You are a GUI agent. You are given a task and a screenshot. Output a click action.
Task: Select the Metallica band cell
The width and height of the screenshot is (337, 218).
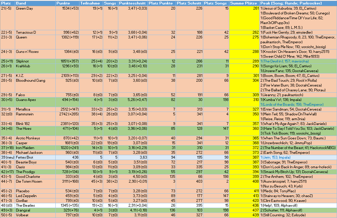point(35,110)
